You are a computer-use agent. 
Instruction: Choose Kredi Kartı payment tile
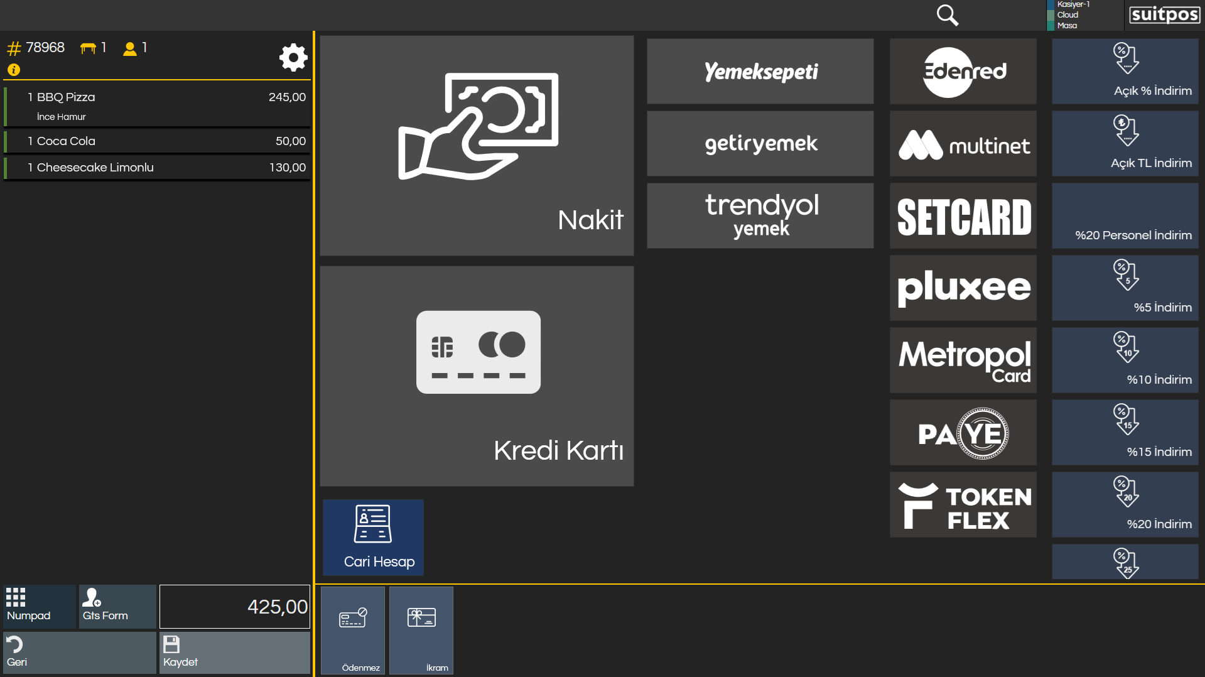[477, 376]
